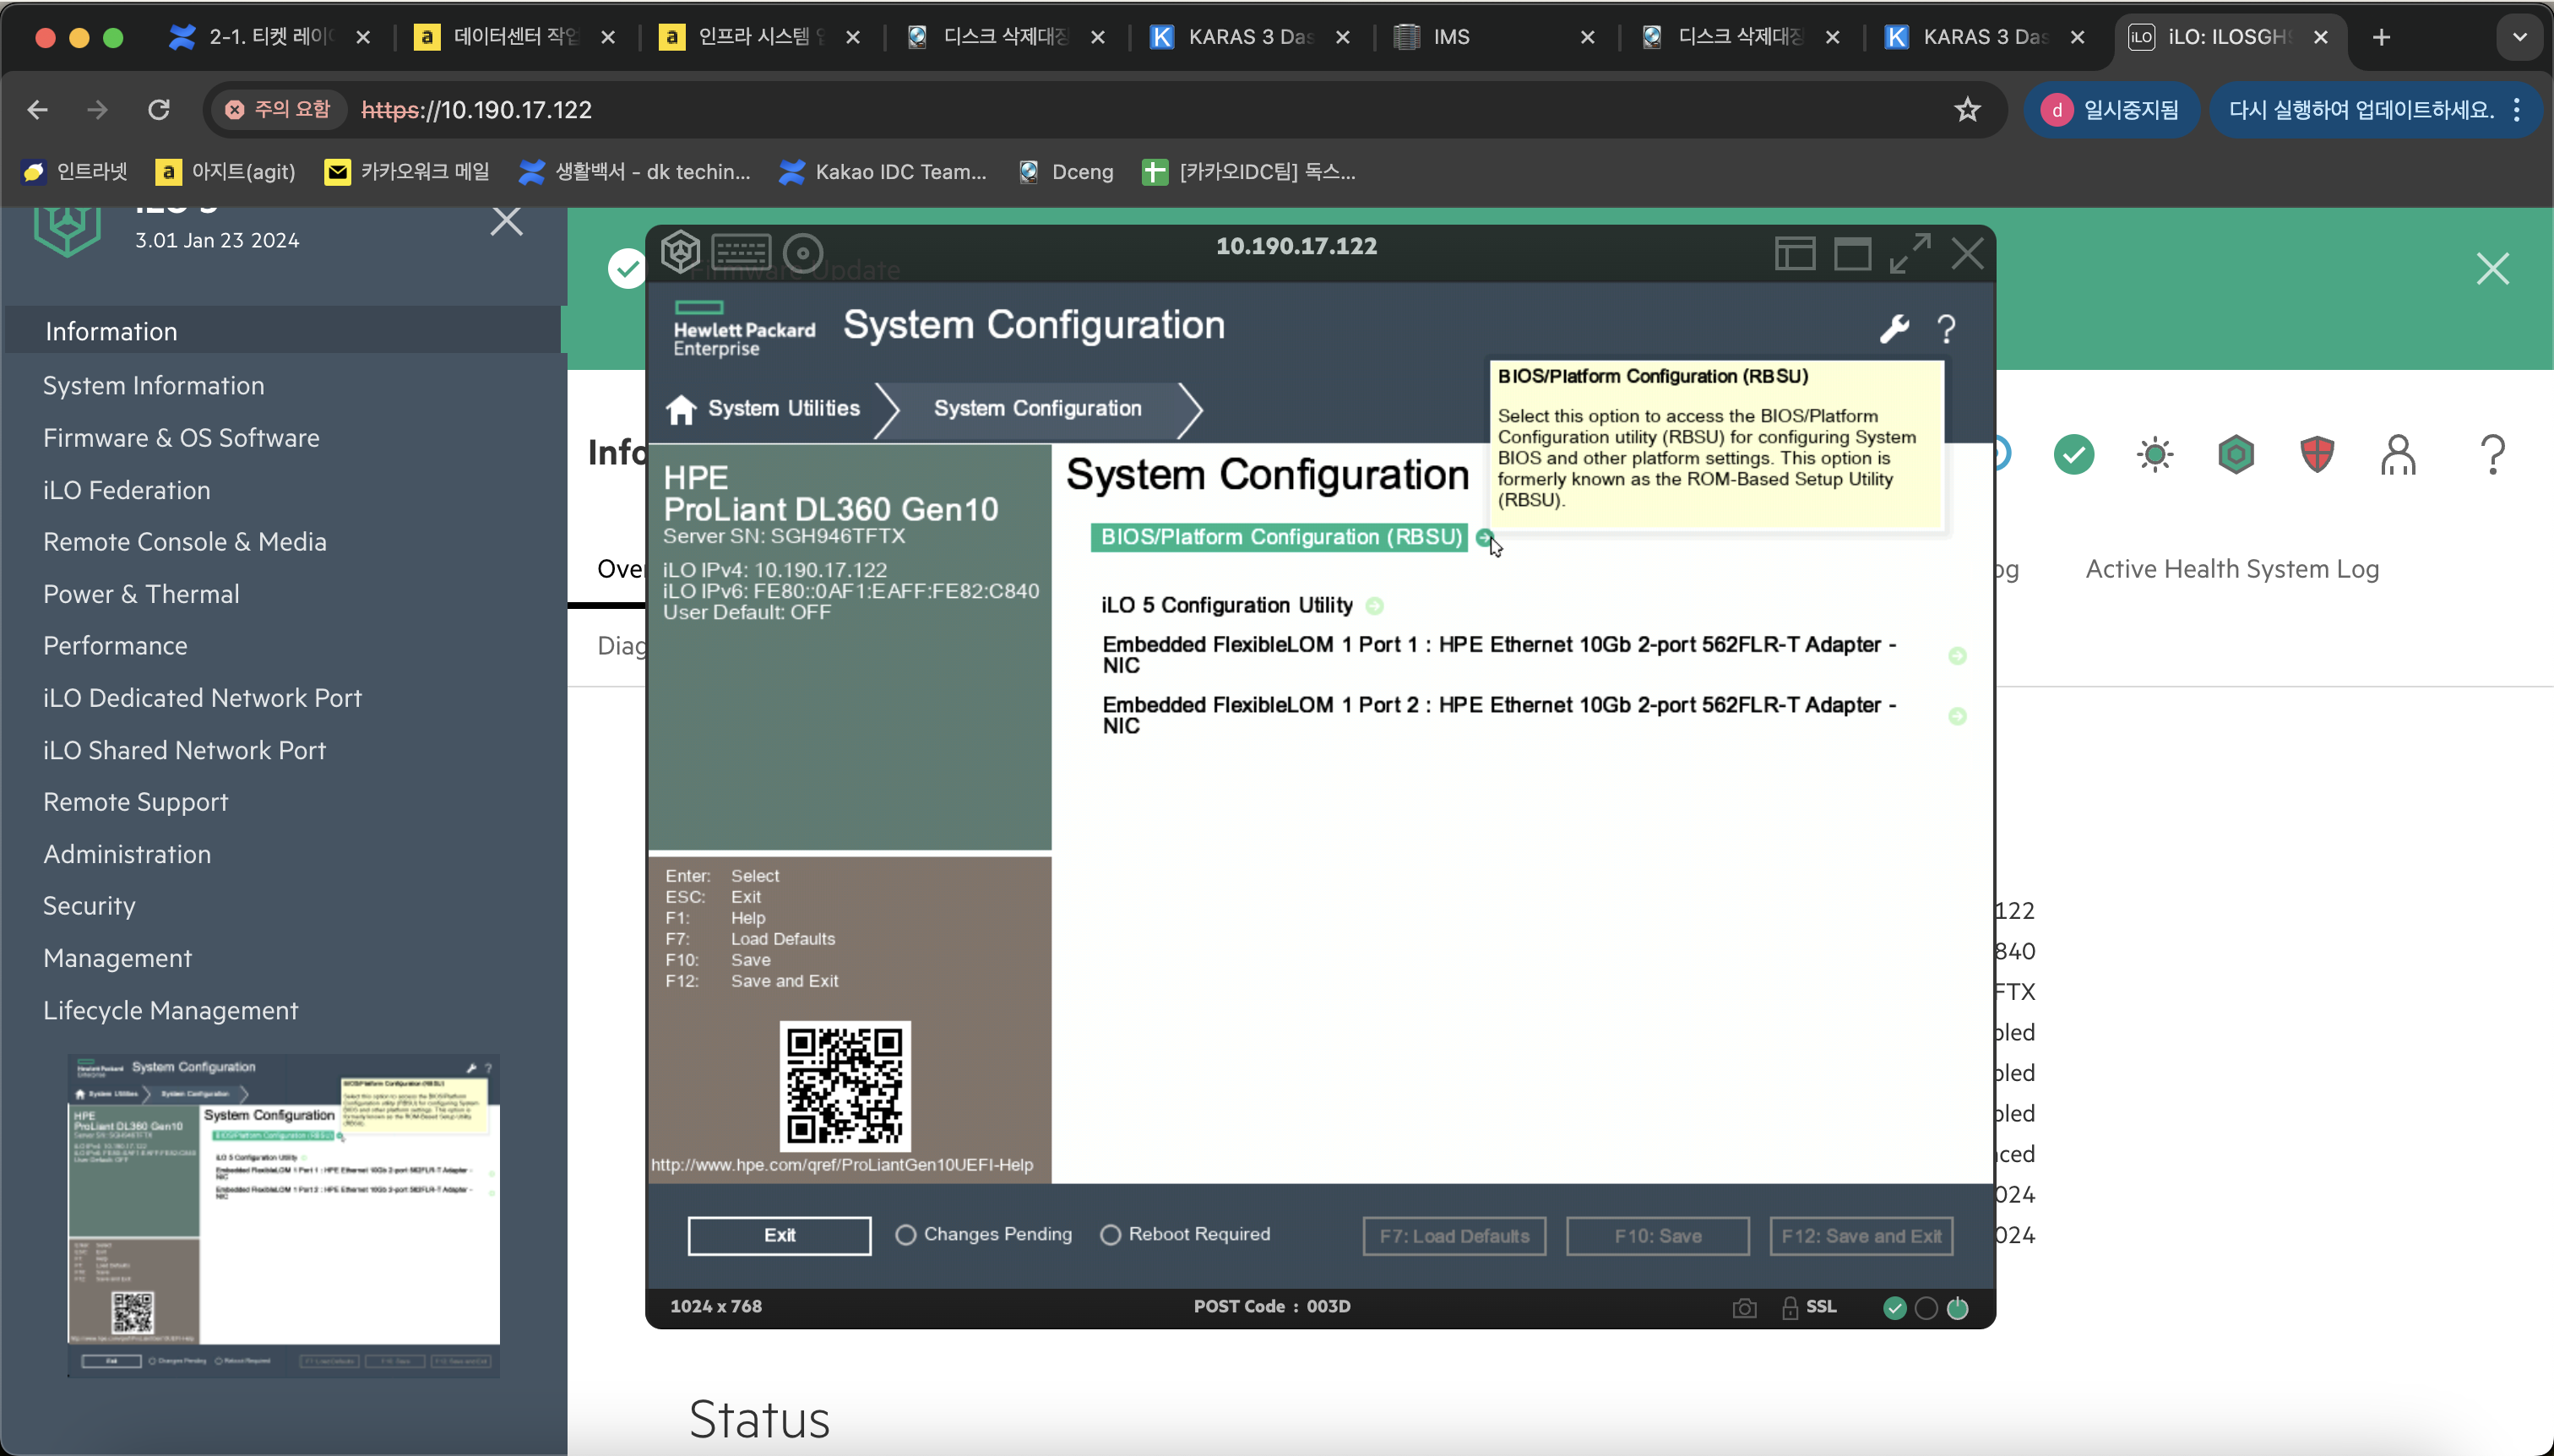Click the F10: Save button

click(x=1657, y=1236)
